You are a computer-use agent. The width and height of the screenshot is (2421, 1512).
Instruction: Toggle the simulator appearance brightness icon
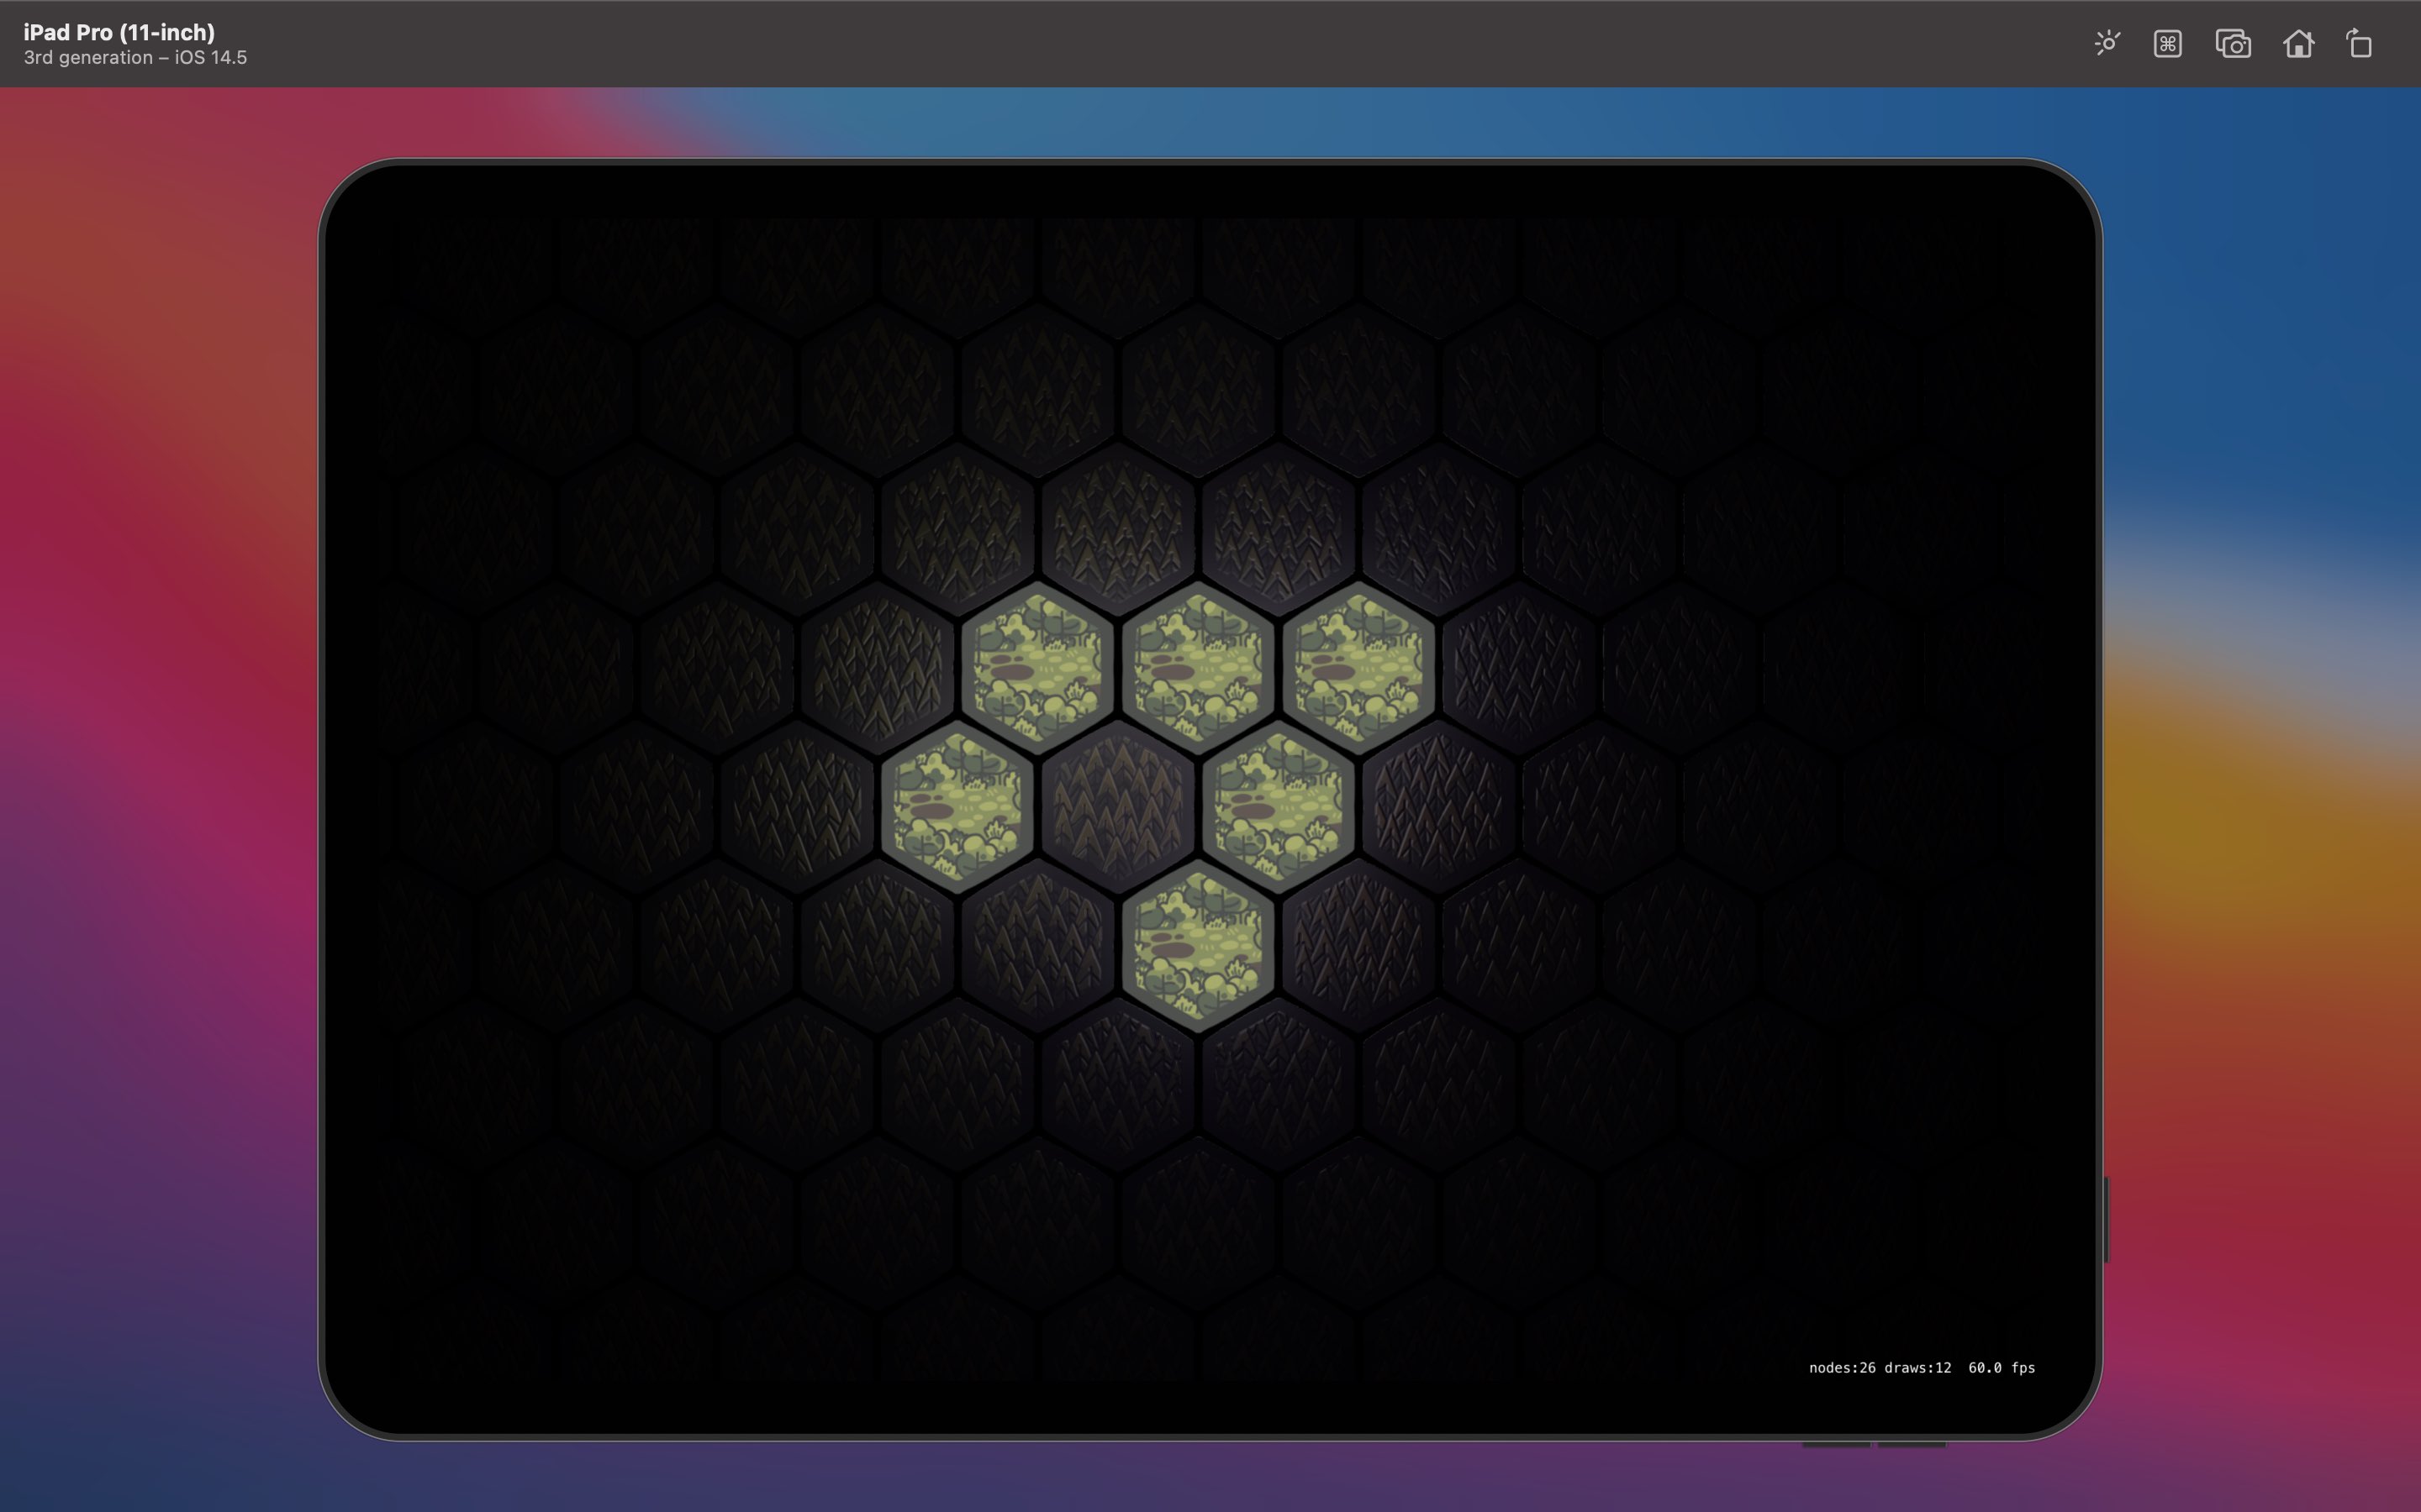2107,43
